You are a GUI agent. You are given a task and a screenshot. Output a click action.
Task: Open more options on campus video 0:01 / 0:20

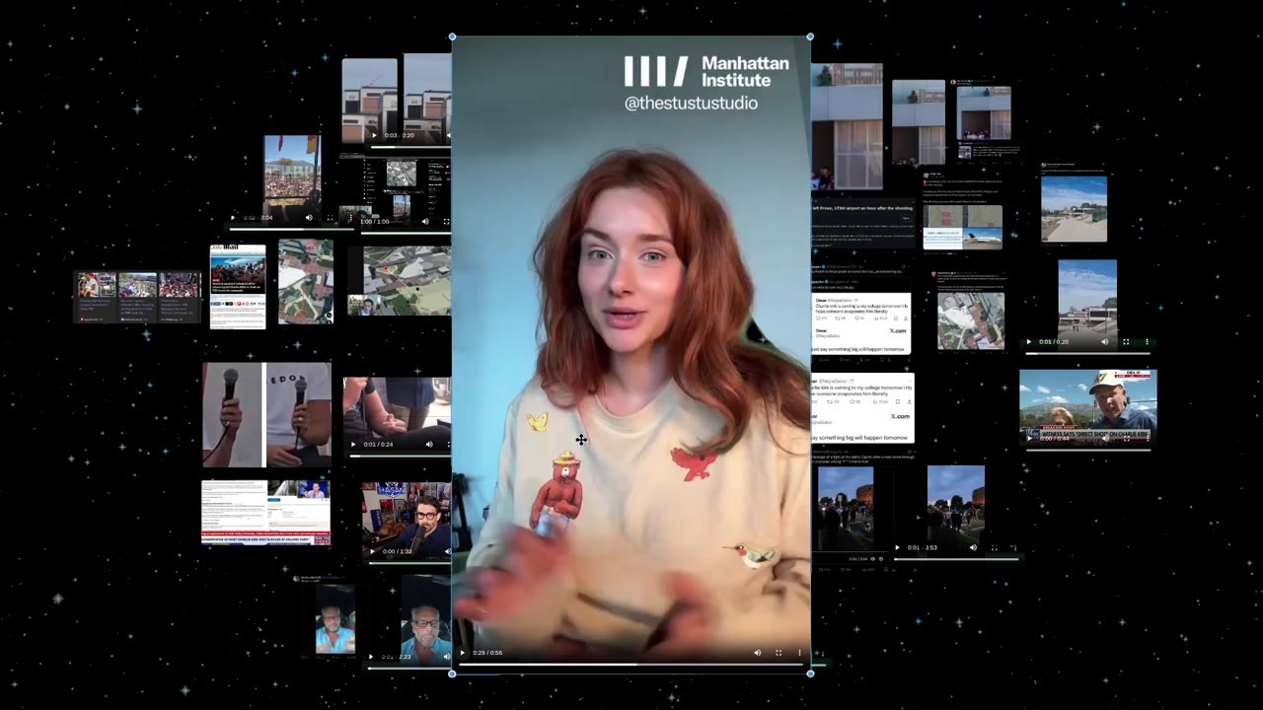(1147, 342)
